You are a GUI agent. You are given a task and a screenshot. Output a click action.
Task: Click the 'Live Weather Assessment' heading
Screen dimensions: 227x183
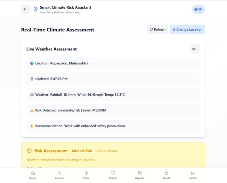point(52,49)
